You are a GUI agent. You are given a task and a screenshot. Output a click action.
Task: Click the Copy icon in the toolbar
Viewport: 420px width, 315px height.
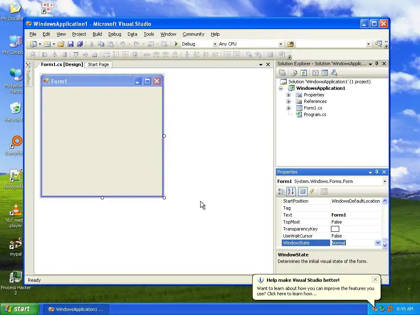[101, 44]
